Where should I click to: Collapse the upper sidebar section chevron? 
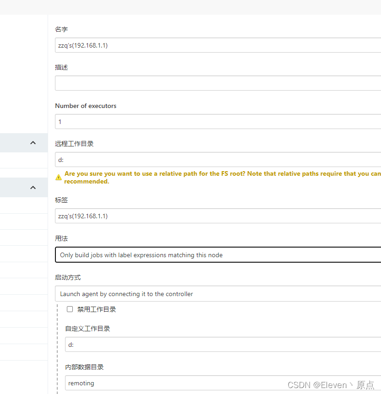point(33,143)
